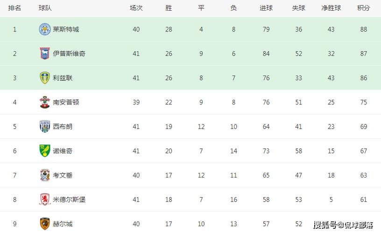
Task: Click the Hull City tiger crest
Action: coord(45,224)
